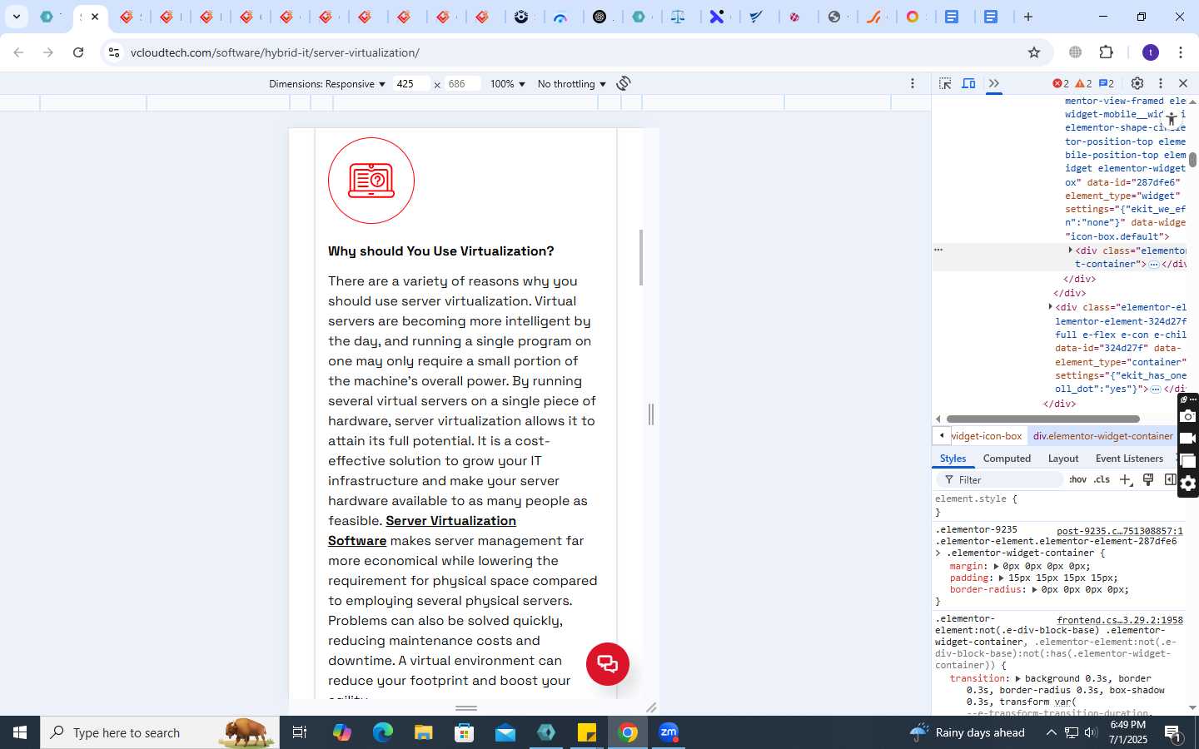1199x749 pixels.
Task: Switch to the Computed tab
Action: point(1007,459)
